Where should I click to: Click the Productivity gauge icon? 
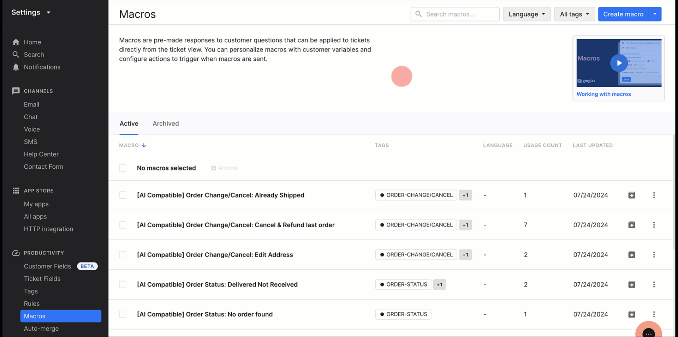point(16,253)
